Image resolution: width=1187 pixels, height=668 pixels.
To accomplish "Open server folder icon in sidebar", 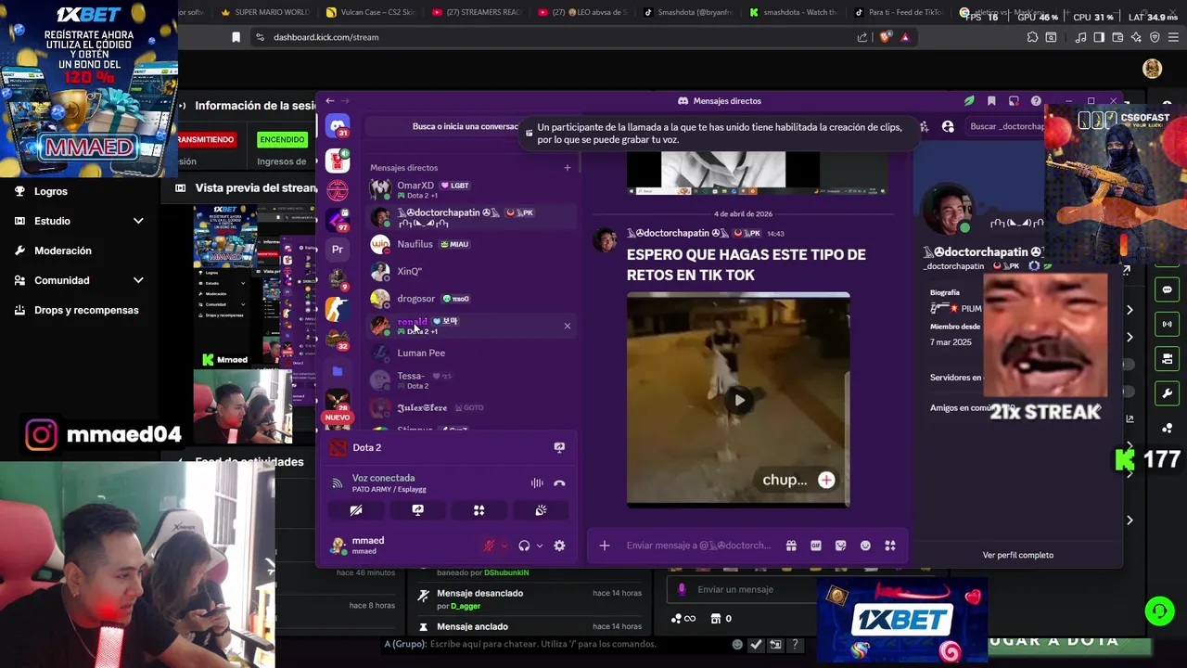I will click(338, 371).
